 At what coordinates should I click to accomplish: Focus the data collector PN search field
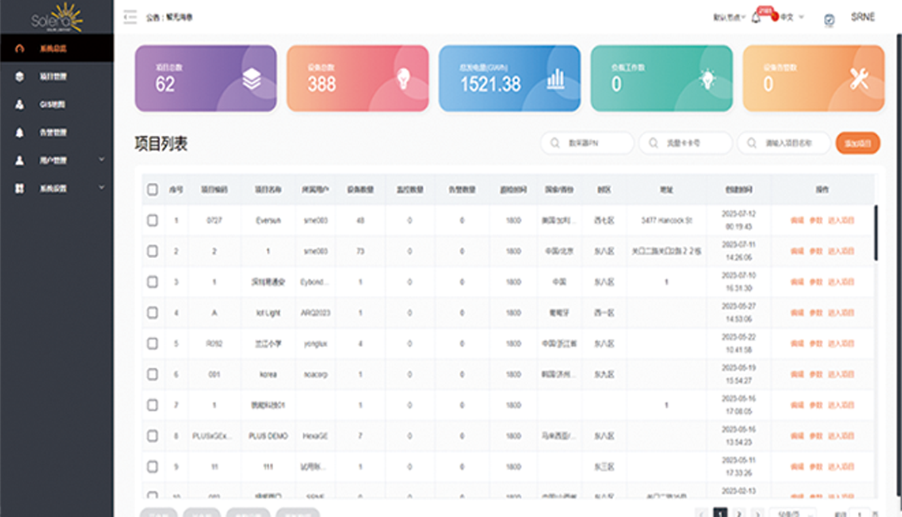pyautogui.click(x=587, y=143)
